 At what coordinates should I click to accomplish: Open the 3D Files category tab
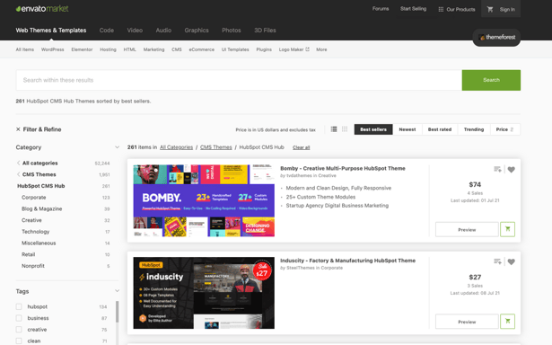tap(265, 31)
